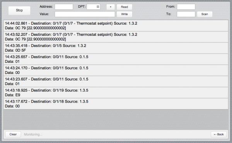Select log entry 14:43:17.672 destination 0/1/18
The height and width of the screenshot is (143, 232).
point(116,104)
